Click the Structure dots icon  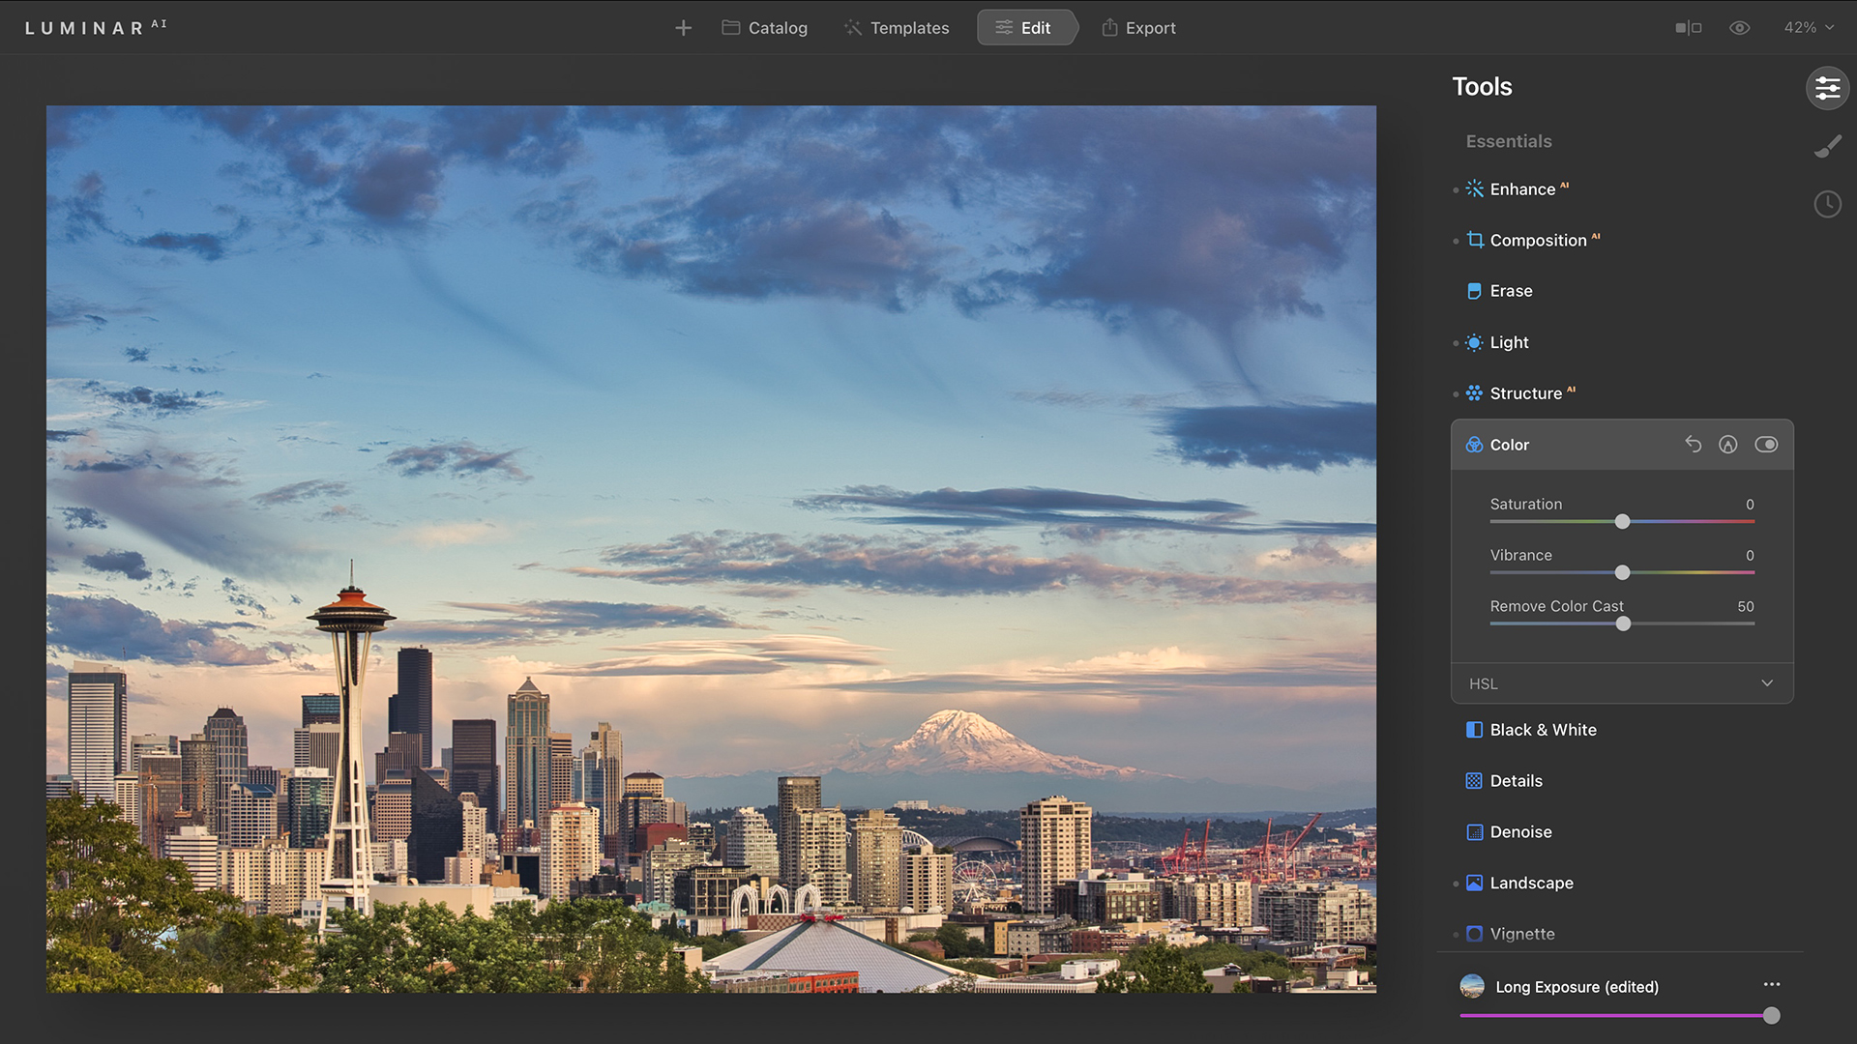(1474, 393)
